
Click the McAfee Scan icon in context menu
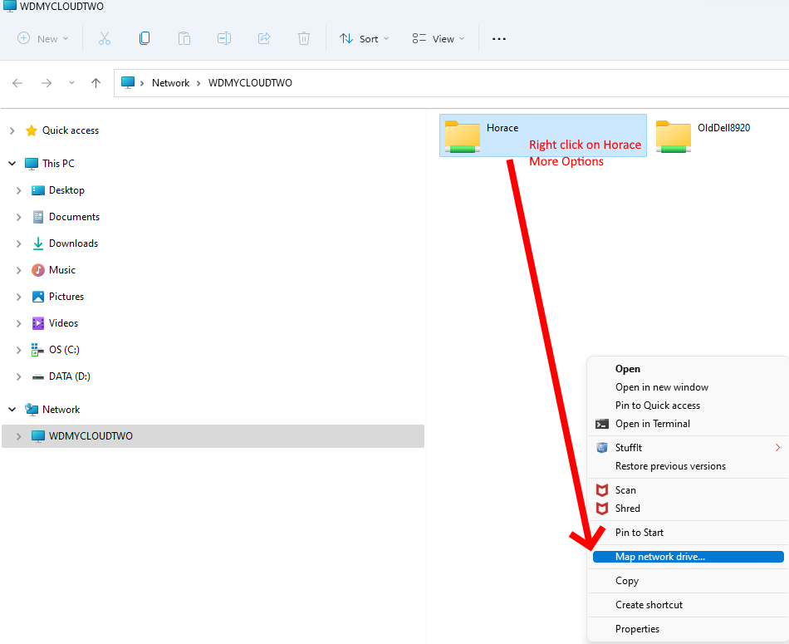tap(602, 490)
